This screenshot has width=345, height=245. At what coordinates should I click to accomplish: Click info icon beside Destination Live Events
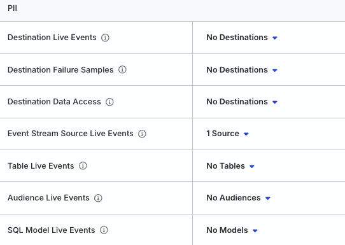[105, 38]
